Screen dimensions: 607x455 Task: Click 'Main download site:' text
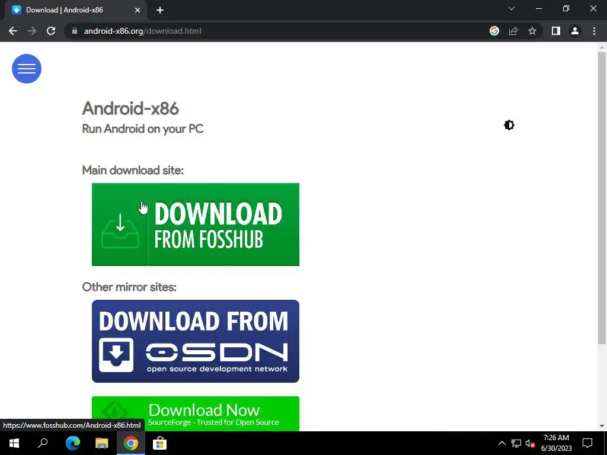pos(133,170)
